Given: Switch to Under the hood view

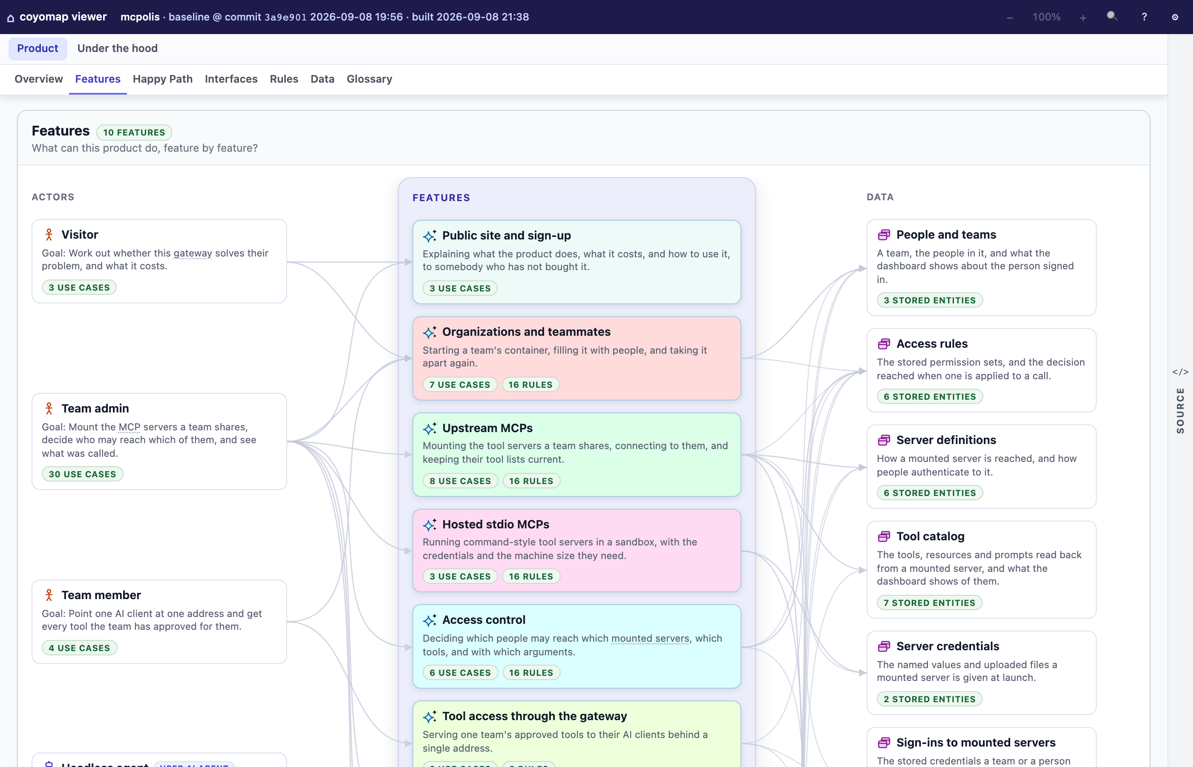Looking at the screenshot, I should [x=118, y=48].
